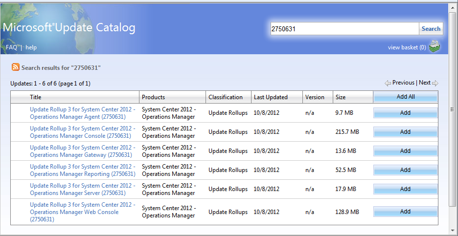
Task: Add the 215.7 MB Console update
Action: click(405, 132)
